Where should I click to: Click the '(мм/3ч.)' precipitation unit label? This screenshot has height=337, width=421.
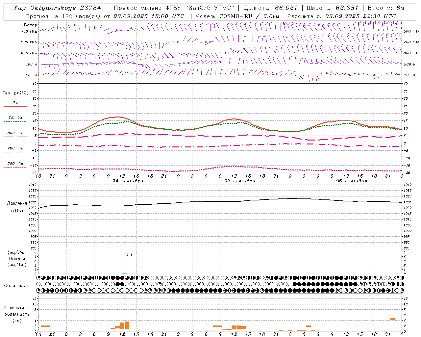(17, 252)
